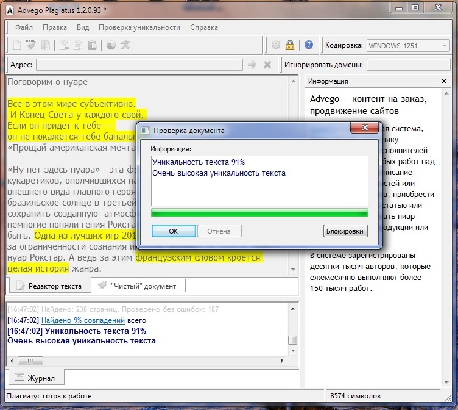Viewport: 458px width, 410px height.
Task: Click the Адрес input field
Action: point(139,65)
